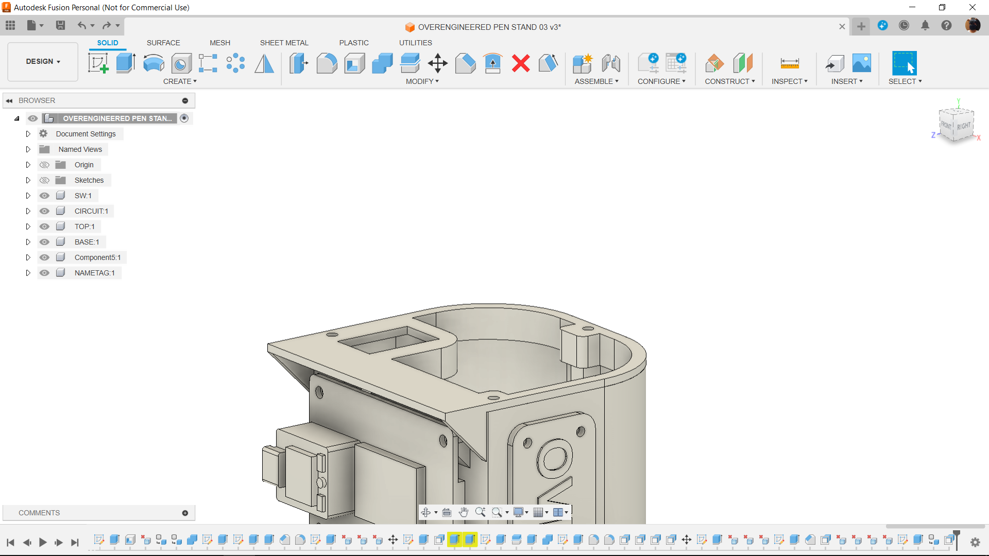989x556 pixels.
Task: Open the DESIGN workspace dropdown
Action: pyautogui.click(x=43, y=61)
